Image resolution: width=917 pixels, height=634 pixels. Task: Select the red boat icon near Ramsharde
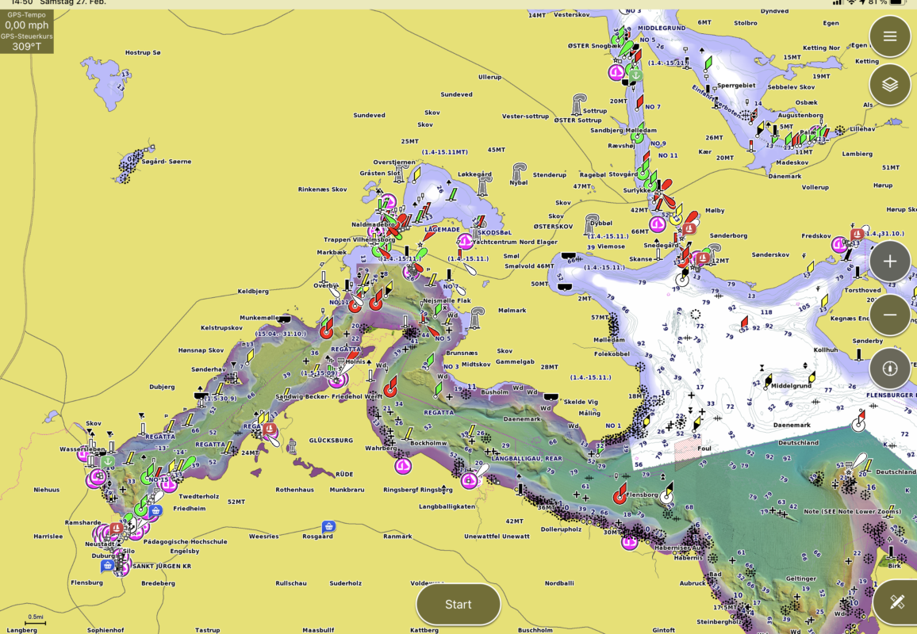click(116, 529)
